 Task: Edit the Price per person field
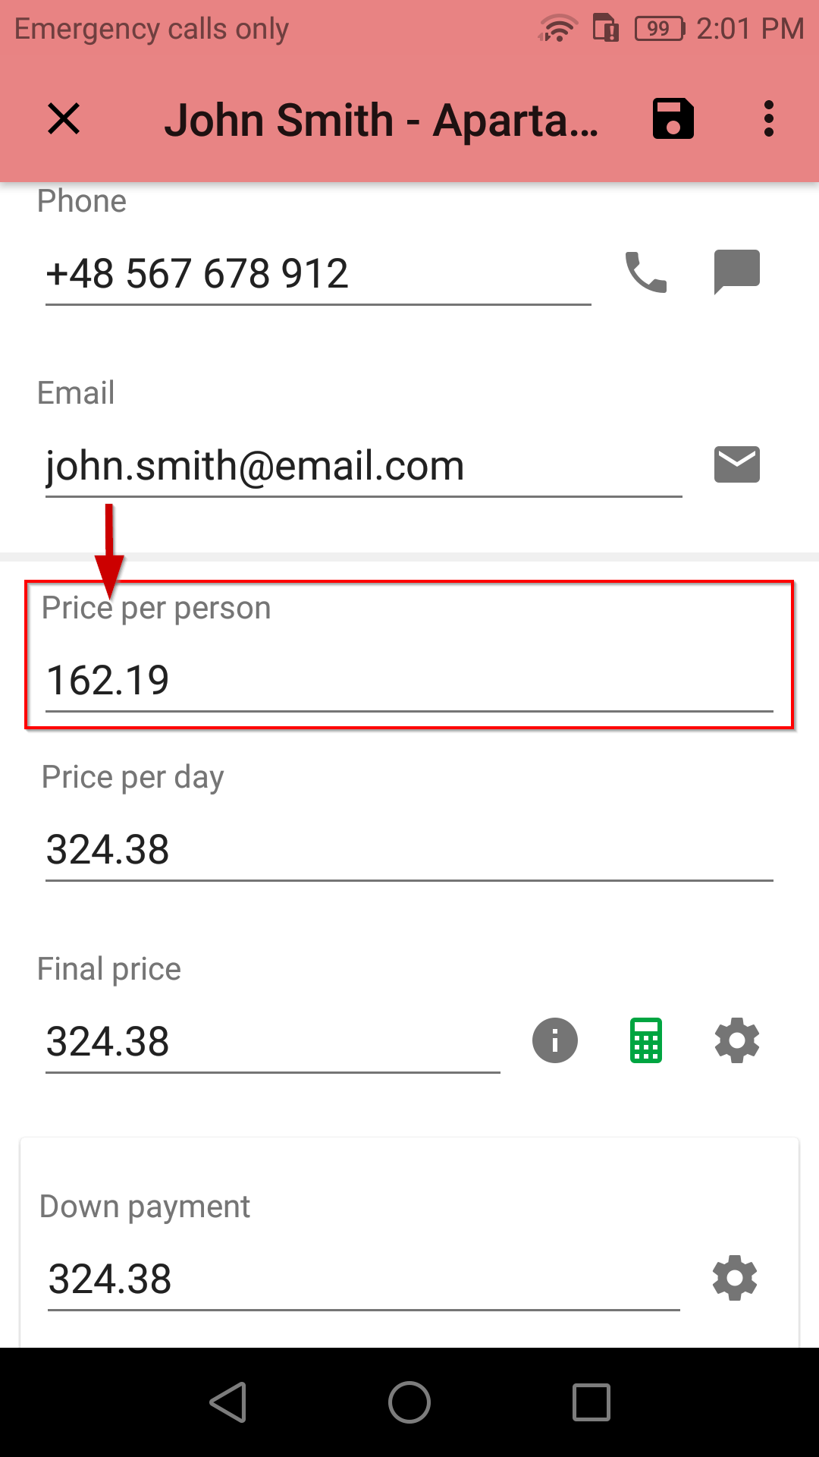coord(409,681)
